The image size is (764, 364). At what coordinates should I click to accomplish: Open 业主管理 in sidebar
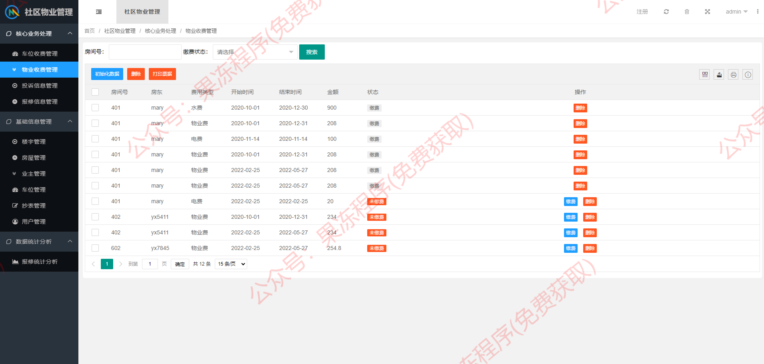pos(39,174)
